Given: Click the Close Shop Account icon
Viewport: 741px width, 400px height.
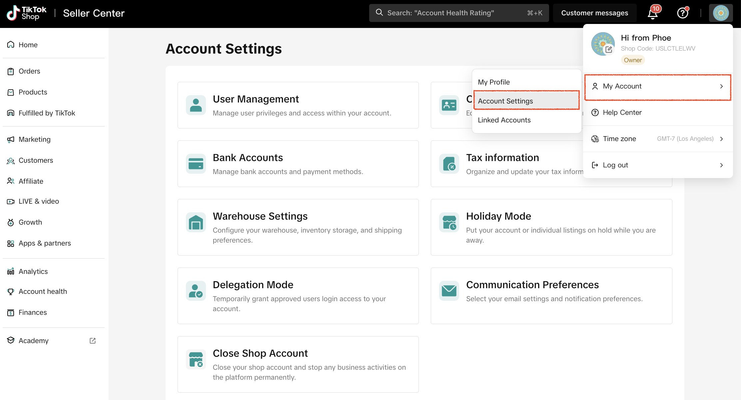Looking at the screenshot, I should point(196,359).
